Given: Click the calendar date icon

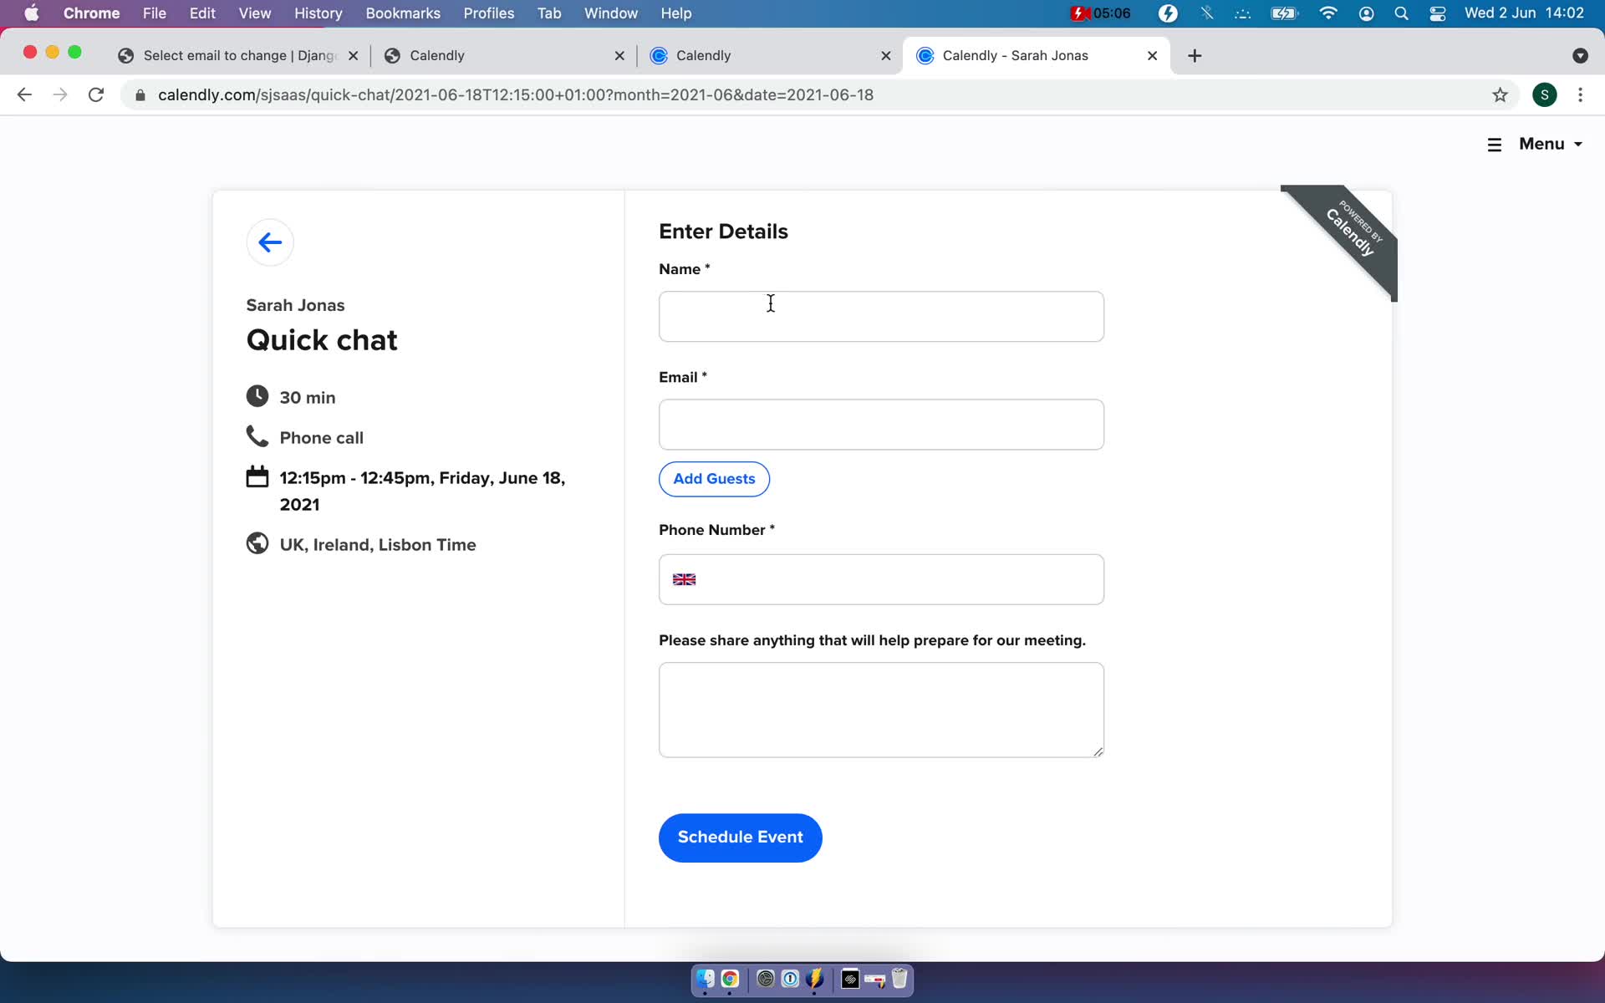Looking at the screenshot, I should point(257,477).
